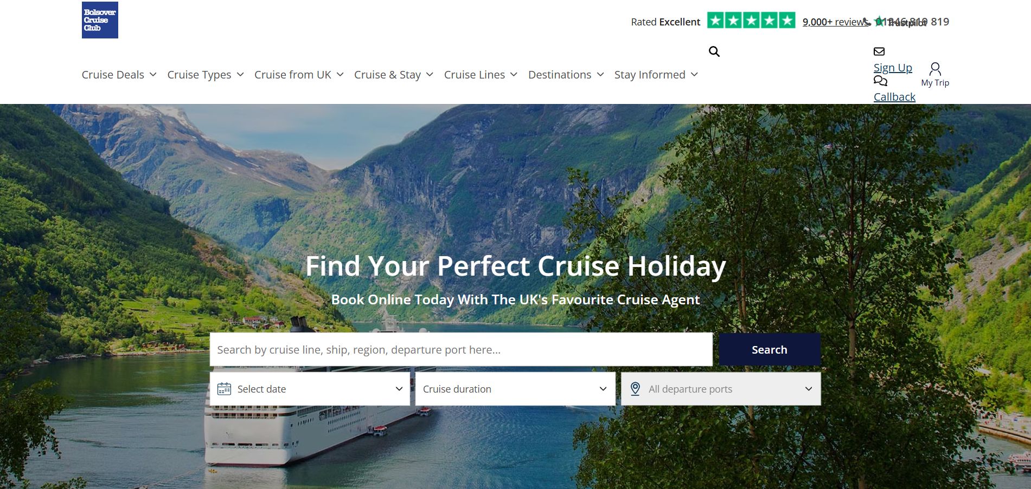Image resolution: width=1031 pixels, height=489 pixels.
Task: Focus the cruise line search text field
Action: (461, 349)
